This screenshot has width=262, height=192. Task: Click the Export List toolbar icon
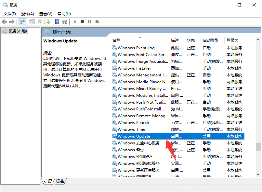pyautogui.click(x=47, y=22)
